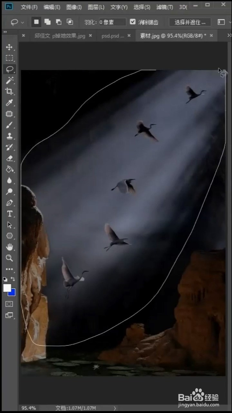Screen dimensions: 232x413
Task: Select the Dodge tool
Action: click(x=9, y=192)
